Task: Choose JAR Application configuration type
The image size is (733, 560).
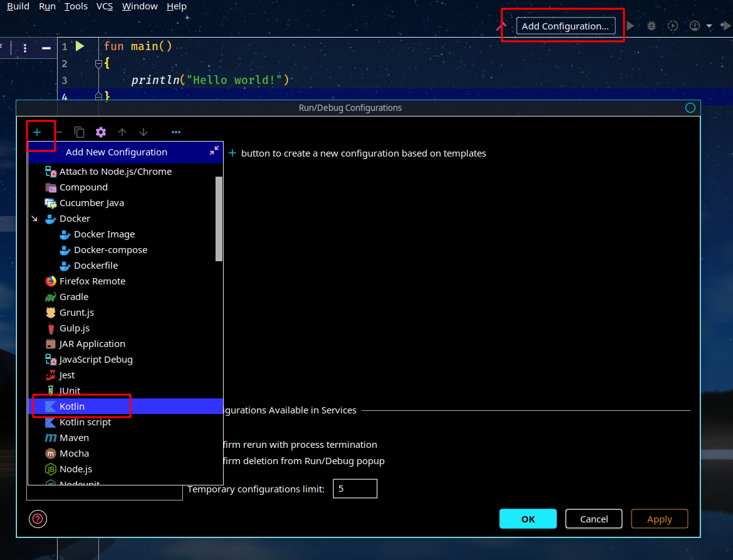Action: pos(125,343)
